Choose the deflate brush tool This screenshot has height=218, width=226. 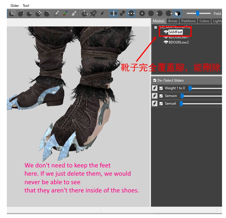[x=30, y=13]
